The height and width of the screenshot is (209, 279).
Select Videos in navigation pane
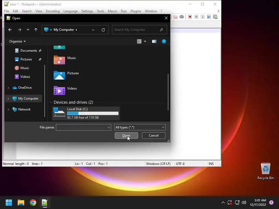25,77
